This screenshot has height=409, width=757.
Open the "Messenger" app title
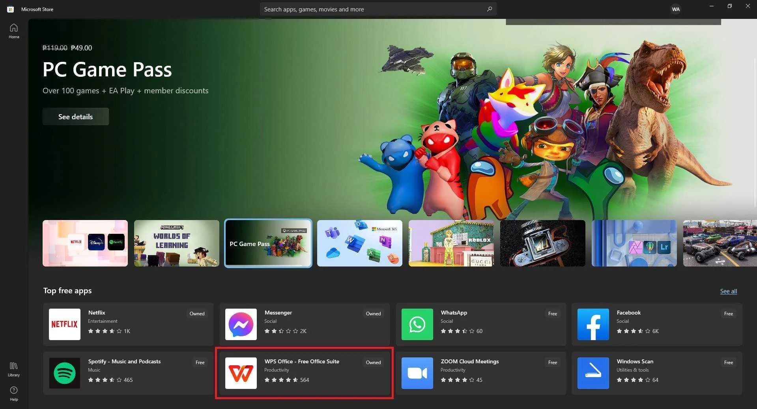[x=278, y=313]
